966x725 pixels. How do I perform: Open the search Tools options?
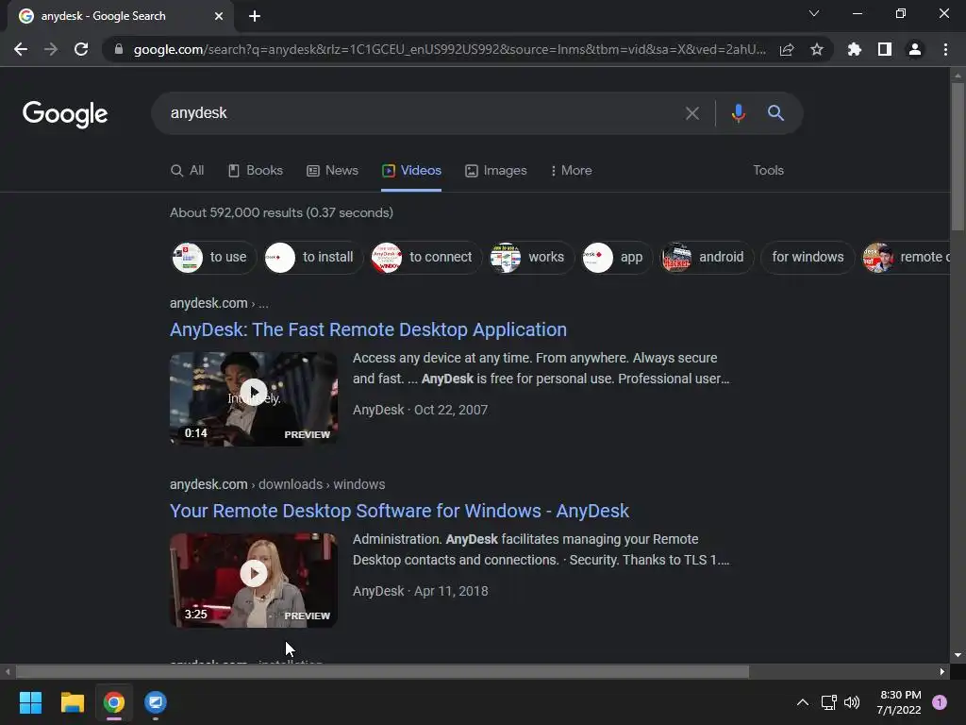point(768,171)
